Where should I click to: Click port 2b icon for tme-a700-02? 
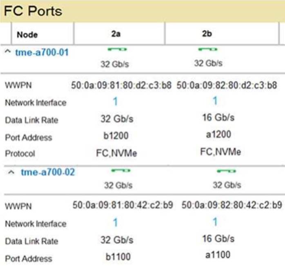(227, 171)
